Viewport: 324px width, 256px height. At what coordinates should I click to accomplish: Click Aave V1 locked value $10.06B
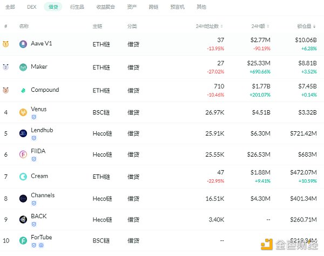pyautogui.click(x=306, y=40)
